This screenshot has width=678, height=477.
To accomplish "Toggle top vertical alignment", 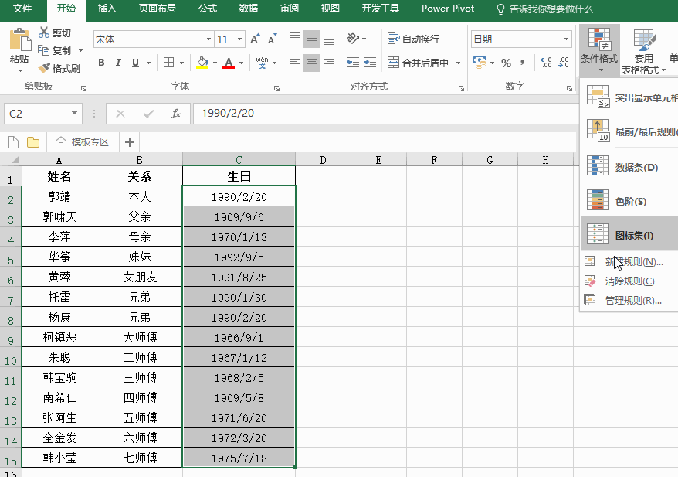I will 295,39.
